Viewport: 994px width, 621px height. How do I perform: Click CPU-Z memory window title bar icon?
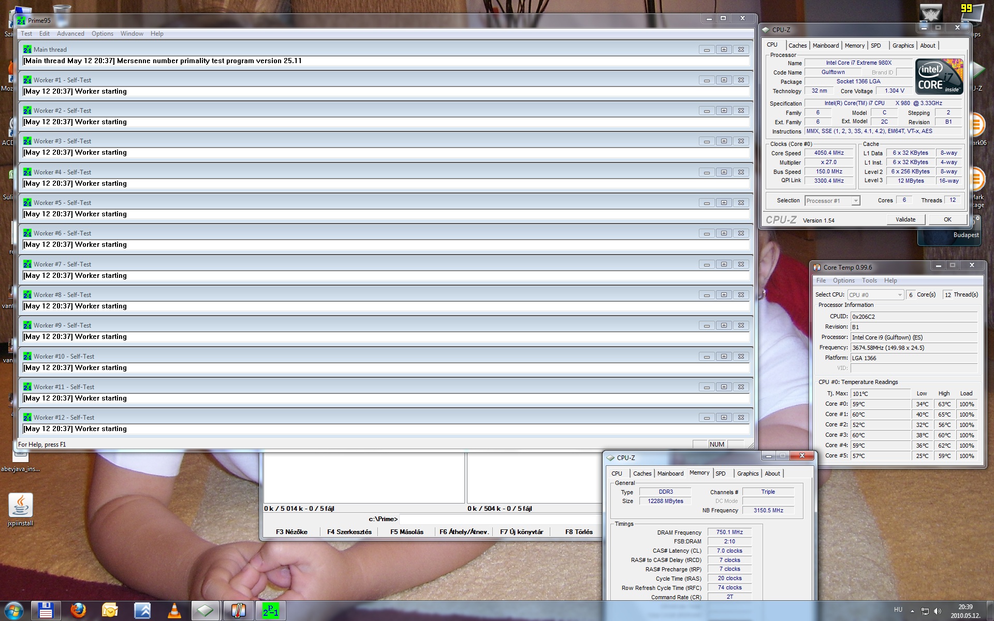(x=610, y=457)
